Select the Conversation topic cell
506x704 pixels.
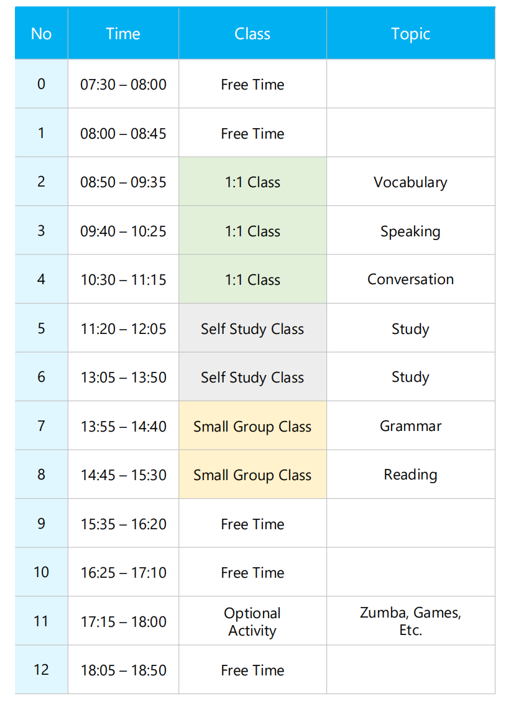[x=411, y=279]
